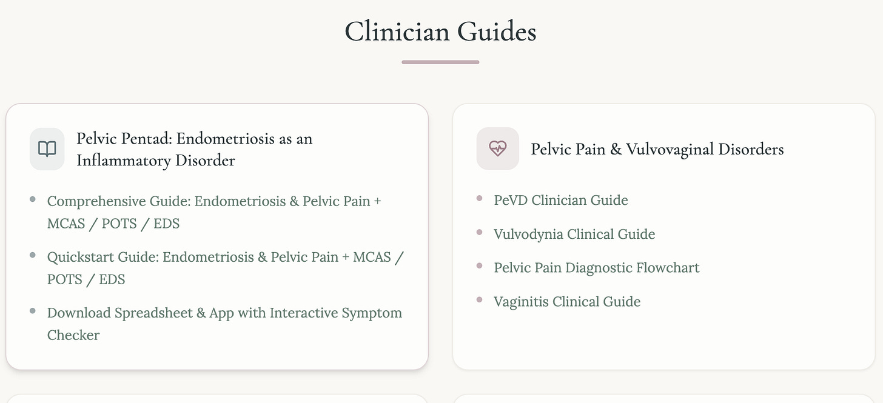Click bullet beside Vaginitis Clinical Guide
Viewport: 883px width, 403px height.
point(479,299)
